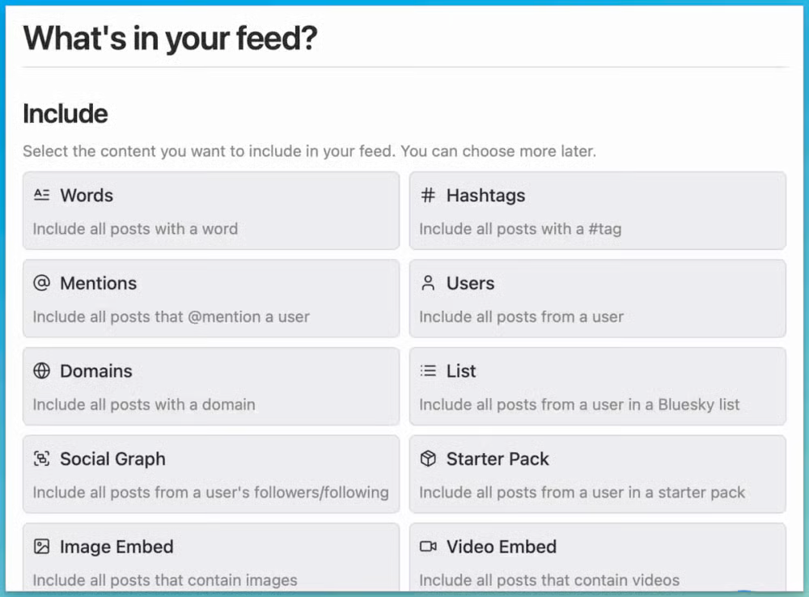Select Social Graph for followers/following posts
Image resolution: width=809 pixels, height=597 pixels.
tap(210, 475)
